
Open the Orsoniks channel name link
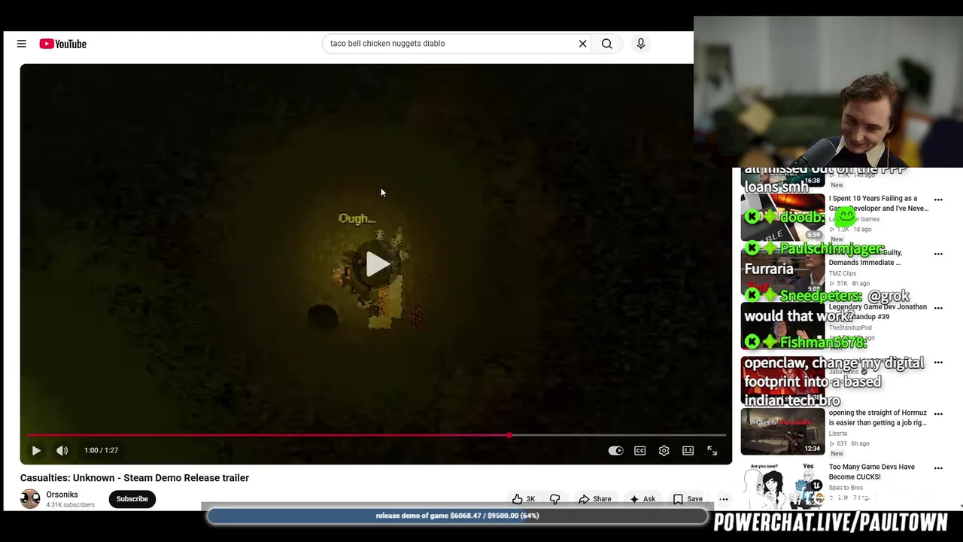[x=62, y=495]
